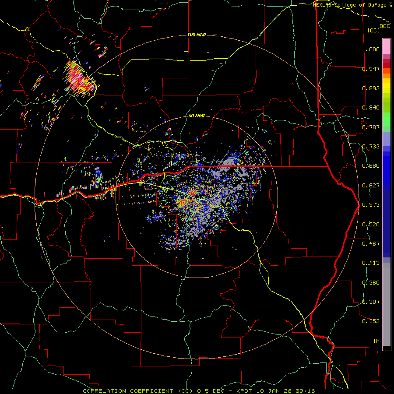This screenshot has width=394, height=394.
Task: Click the CORRELATION COEFFICIENT (CC) caption text
Action: point(138,391)
